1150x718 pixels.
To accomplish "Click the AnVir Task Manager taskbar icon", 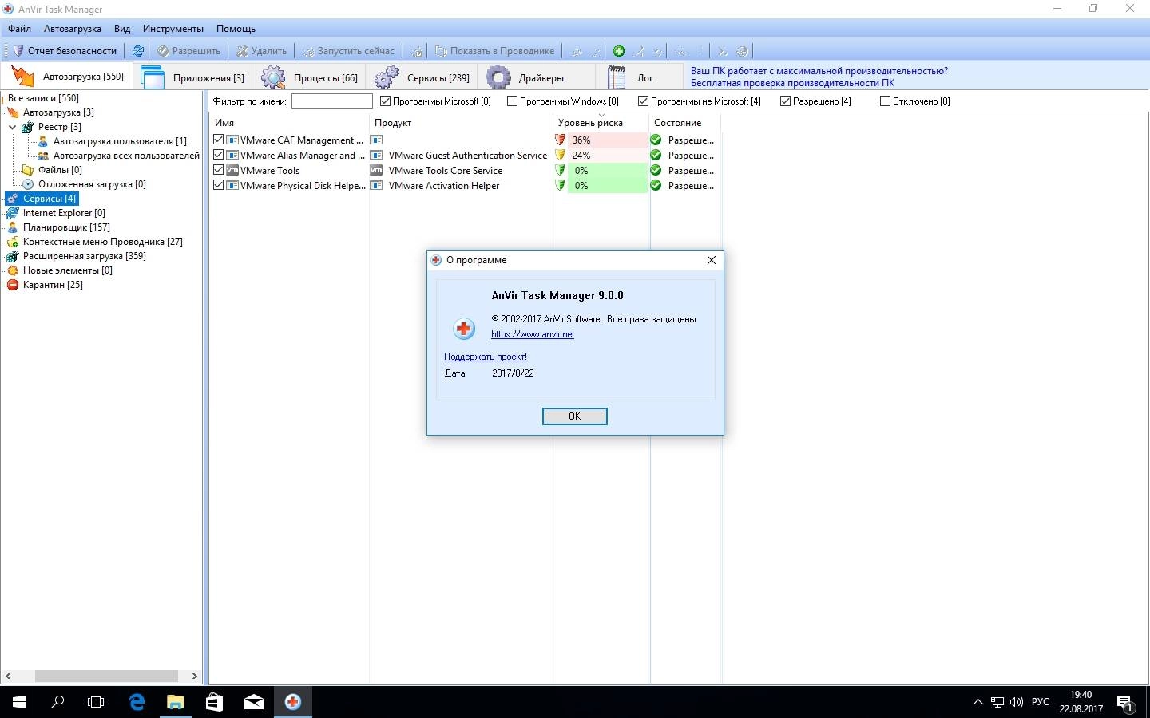I will point(292,702).
